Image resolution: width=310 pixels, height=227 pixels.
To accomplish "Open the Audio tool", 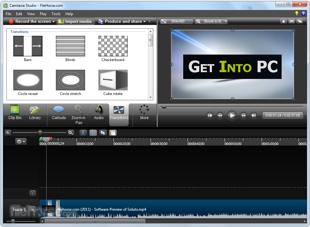I will click(x=99, y=112).
